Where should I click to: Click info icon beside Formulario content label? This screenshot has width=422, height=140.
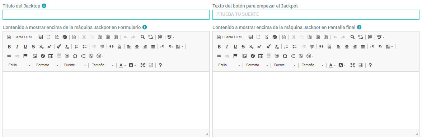[x=145, y=27]
